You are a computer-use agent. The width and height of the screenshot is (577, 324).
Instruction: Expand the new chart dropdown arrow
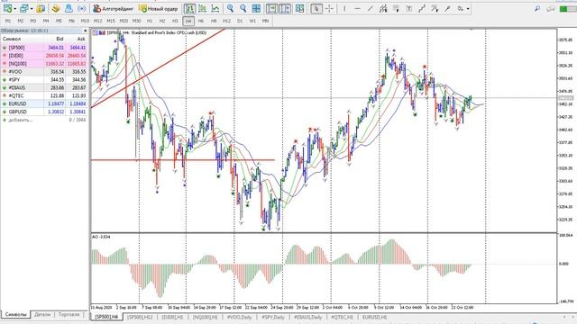(x=14, y=9)
